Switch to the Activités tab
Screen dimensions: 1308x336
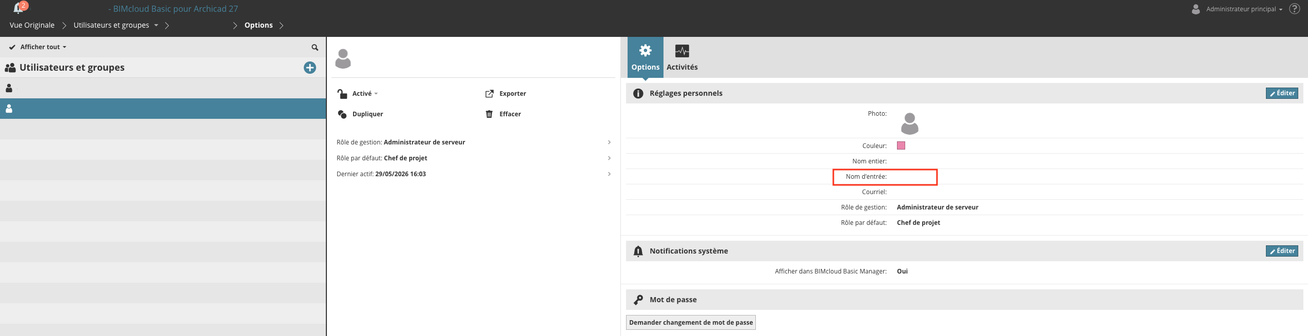682,57
